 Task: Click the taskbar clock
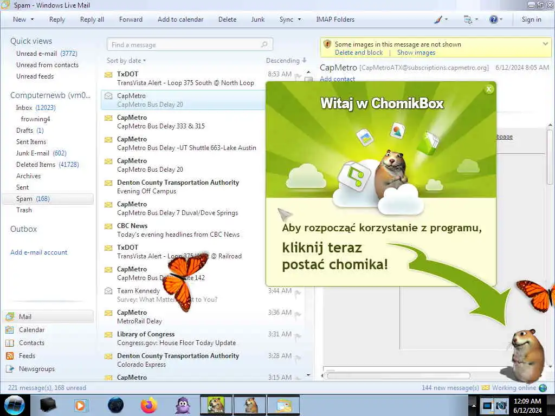527,405
